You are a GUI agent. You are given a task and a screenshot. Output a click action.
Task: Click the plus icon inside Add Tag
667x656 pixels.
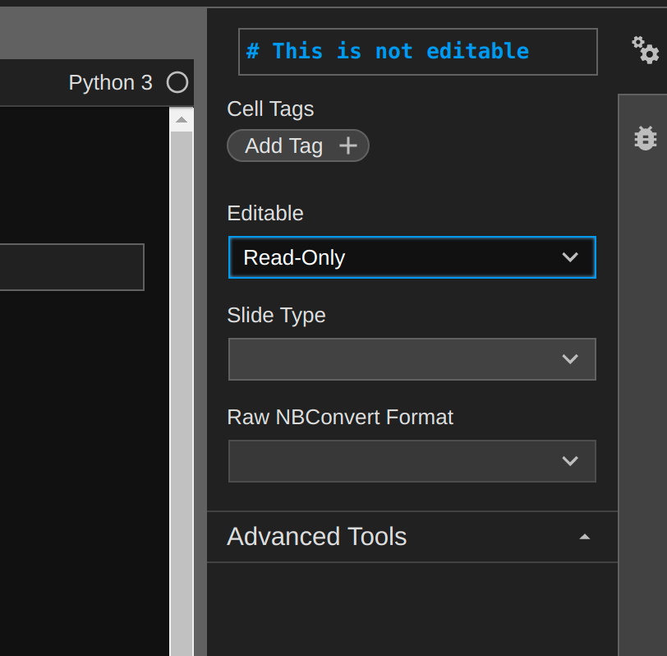348,146
